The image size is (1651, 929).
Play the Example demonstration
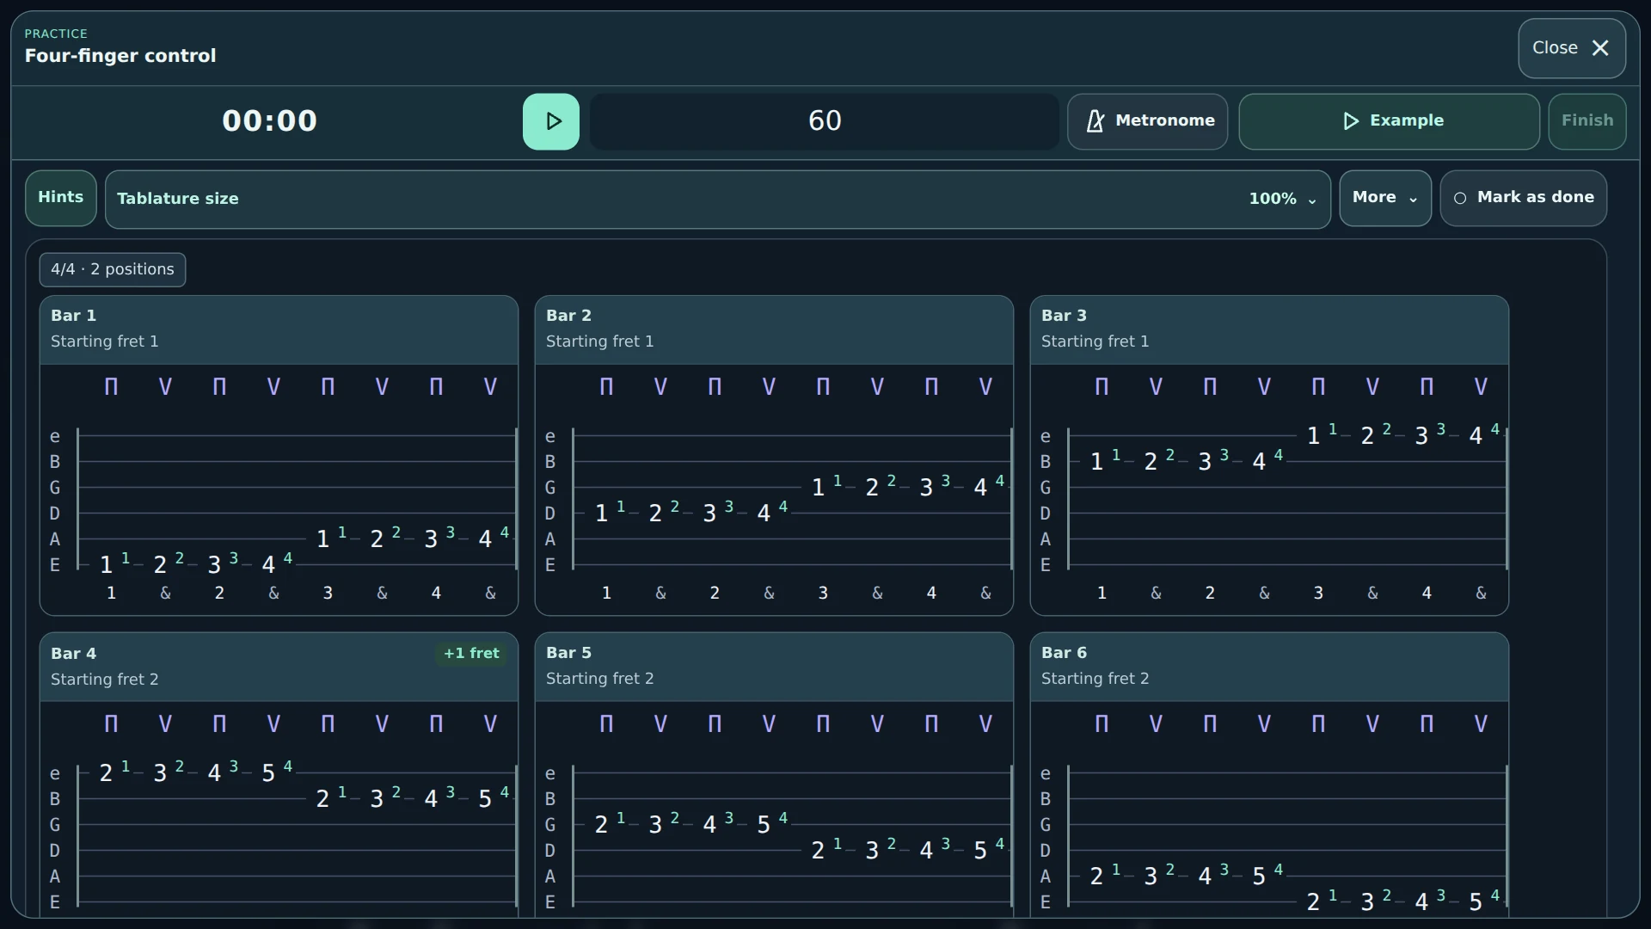point(1389,121)
